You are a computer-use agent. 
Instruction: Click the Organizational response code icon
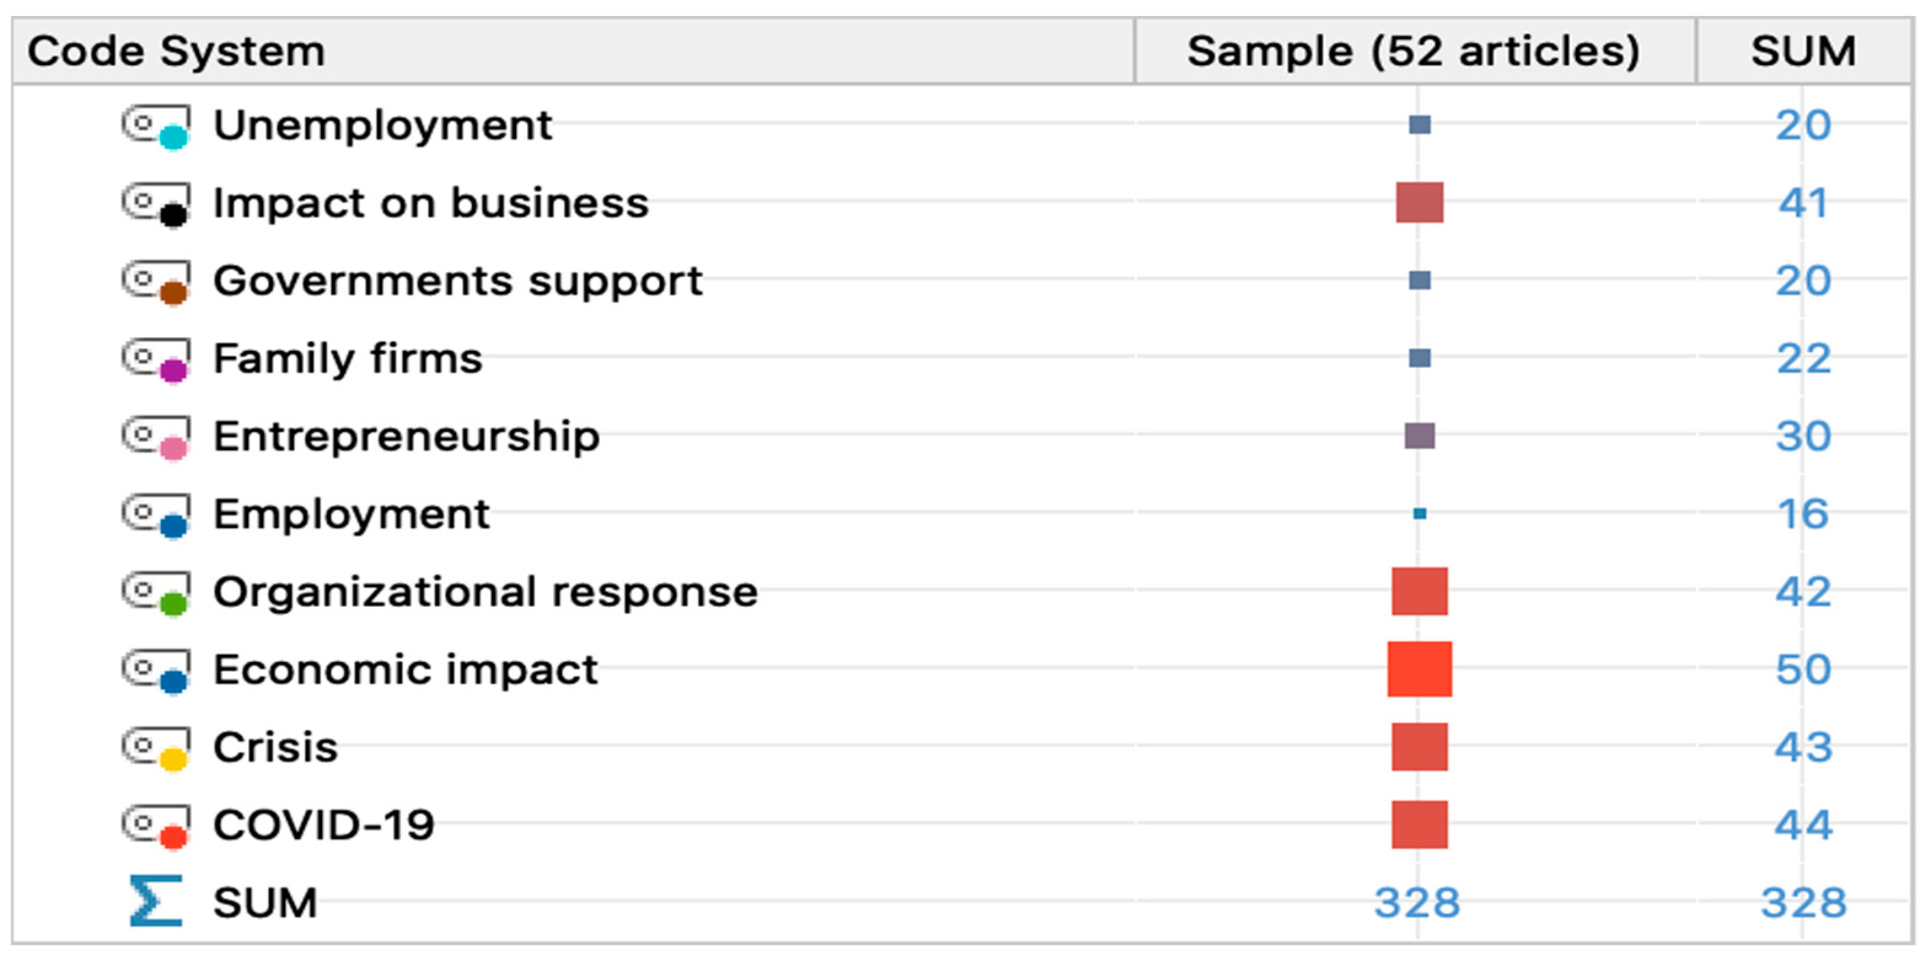[x=156, y=593]
